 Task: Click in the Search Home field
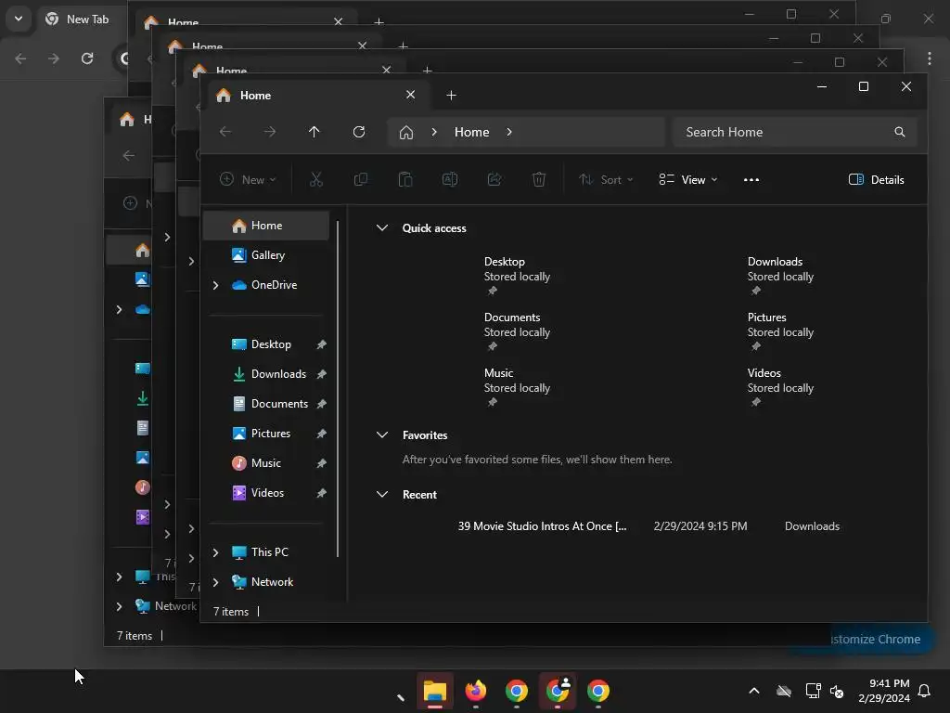click(x=795, y=132)
